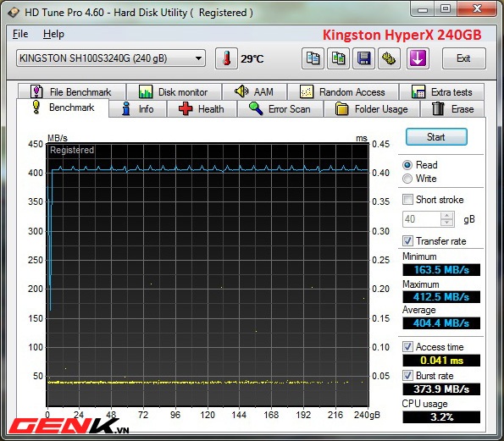Click the 0.041 ms access time value
504x441 pixels.
click(441, 361)
